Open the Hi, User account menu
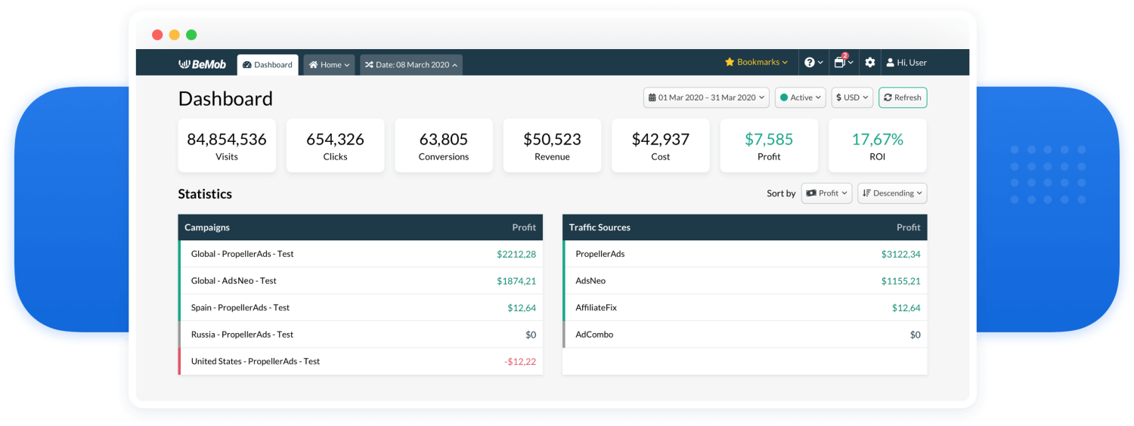The height and width of the screenshot is (426, 1134). (906, 63)
